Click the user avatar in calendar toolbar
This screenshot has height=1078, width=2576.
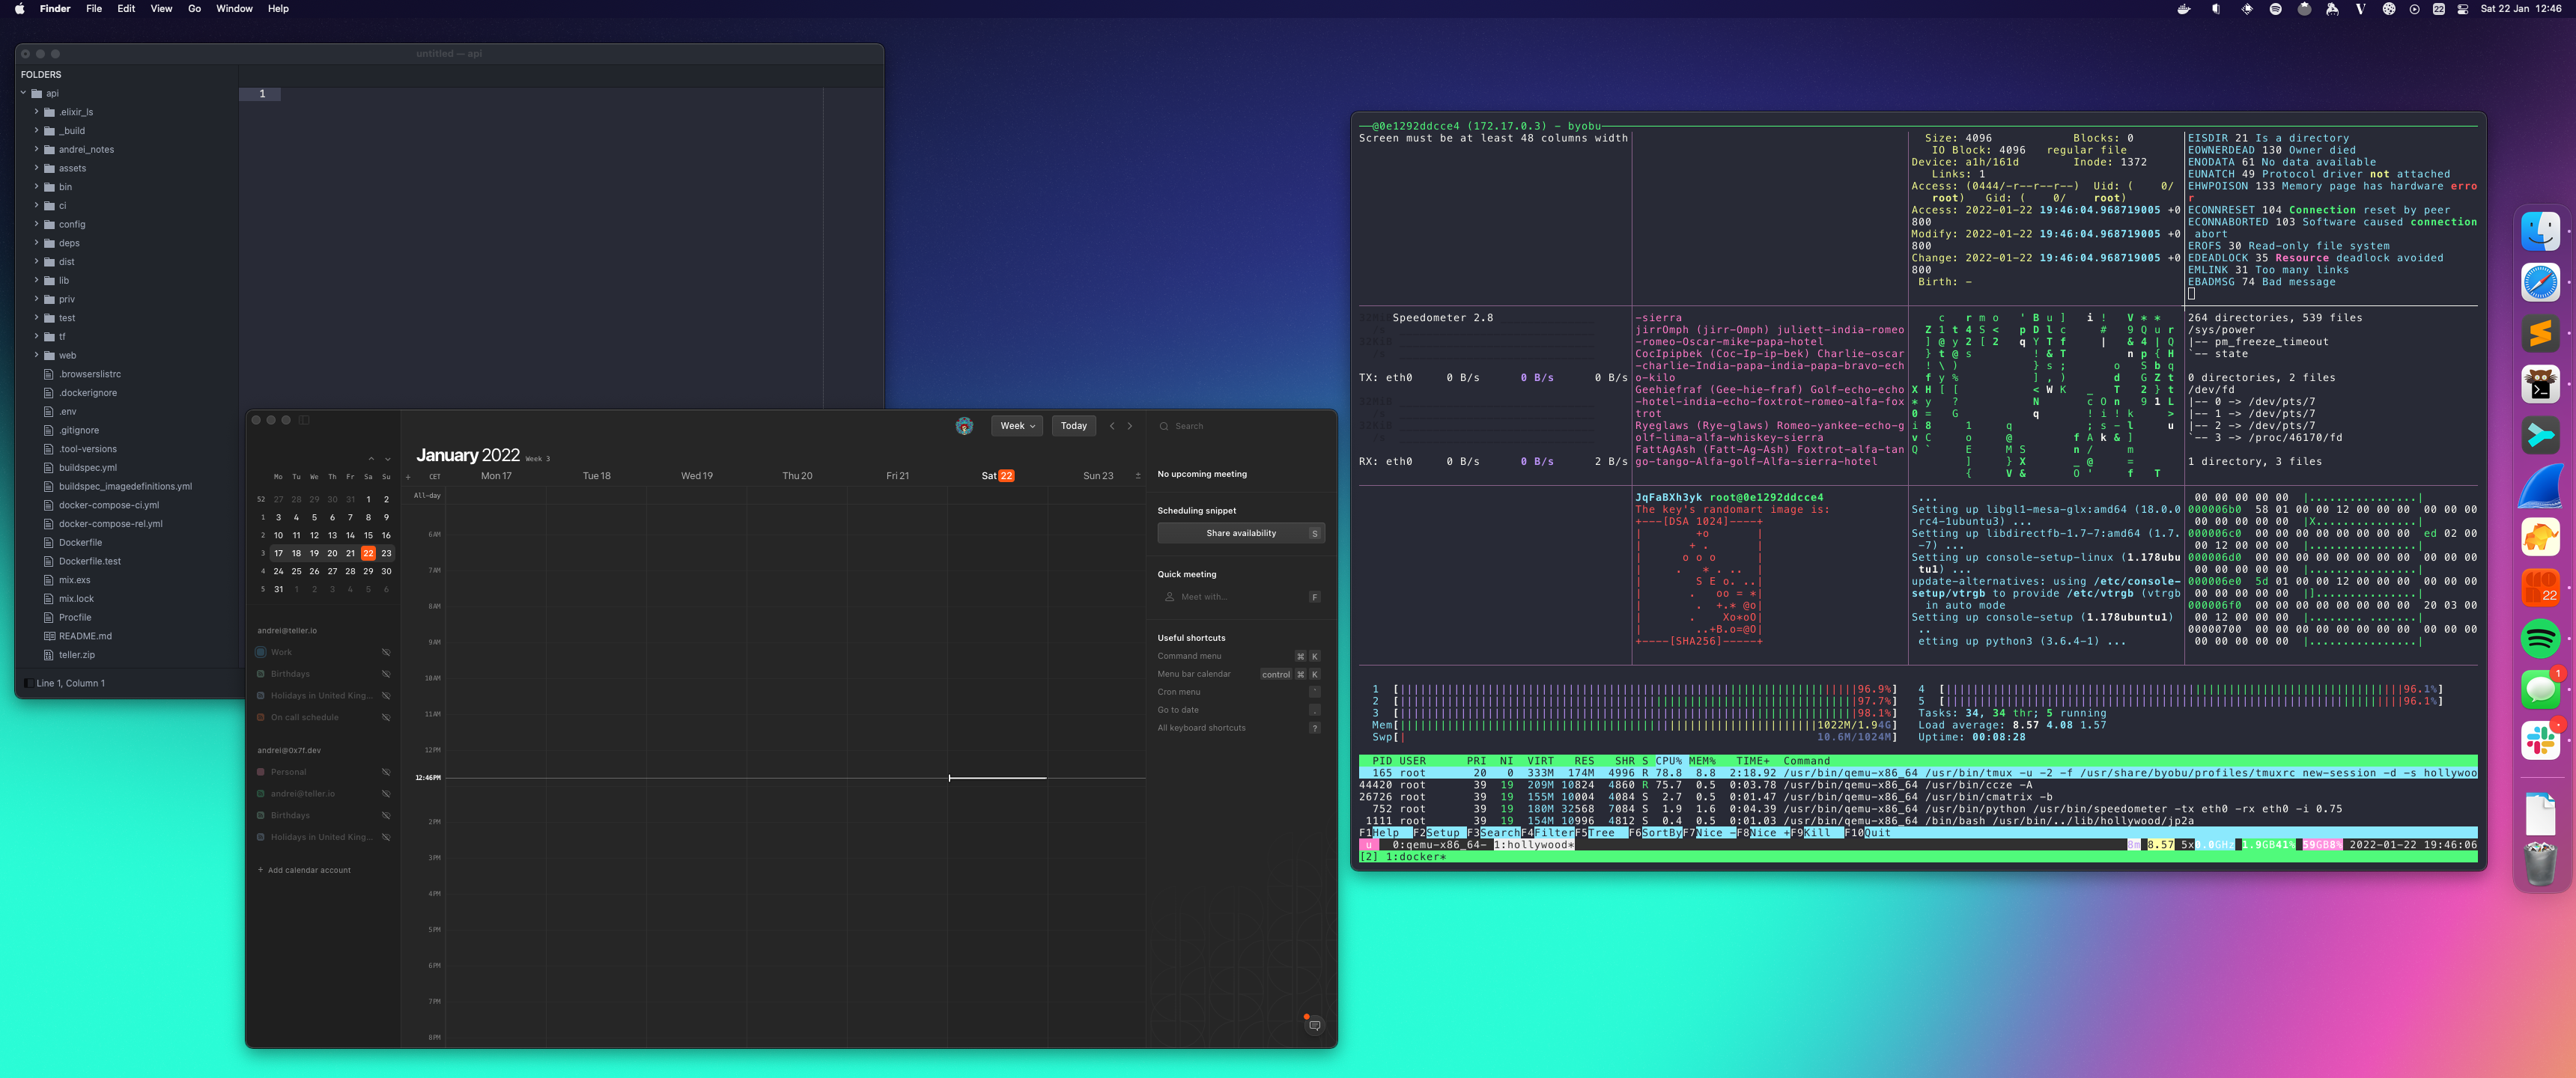coord(964,426)
